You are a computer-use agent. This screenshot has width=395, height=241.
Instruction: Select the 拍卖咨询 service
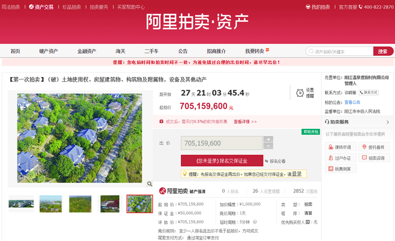374,158
